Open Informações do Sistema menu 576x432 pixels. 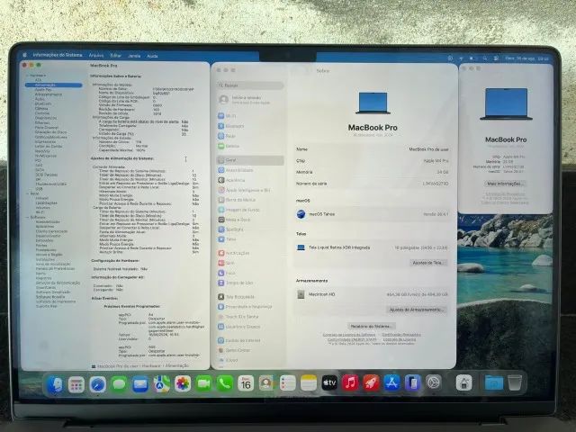coord(58,55)
